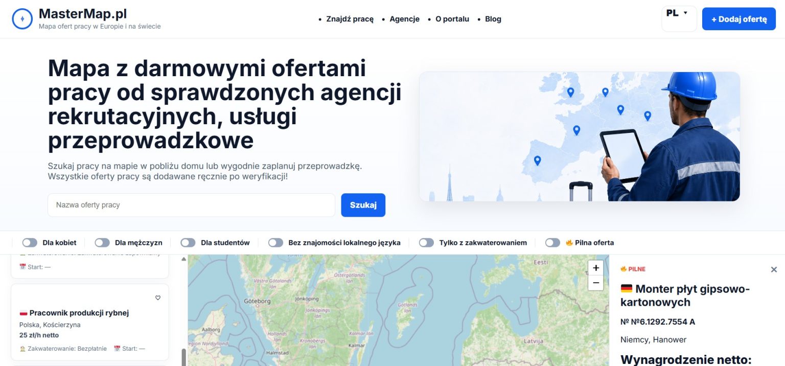Click the PILNE urgent badge
The image size is (785, 366).
point(633,269)
